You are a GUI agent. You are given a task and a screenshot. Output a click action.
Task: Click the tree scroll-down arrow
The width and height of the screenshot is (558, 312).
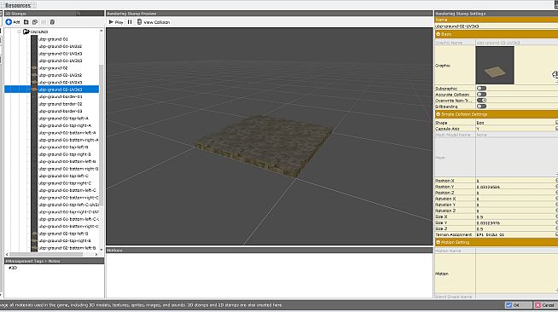point(101,249)
